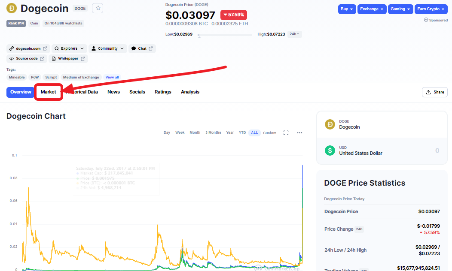Image resolution: width=452 pixels, height=271 pixels.
Task: Expand the Earn Crypto dropdown
Action: coord(431,9)
